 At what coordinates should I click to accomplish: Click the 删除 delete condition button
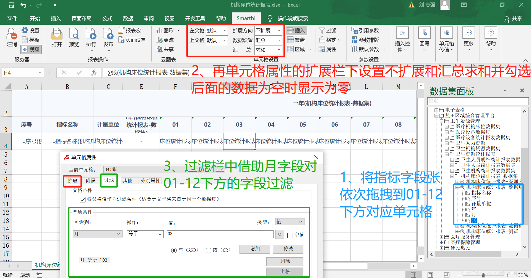[285, 261]
